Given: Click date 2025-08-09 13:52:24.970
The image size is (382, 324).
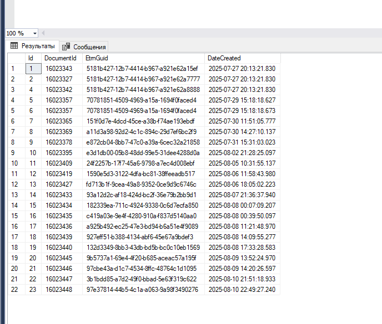Looking at the screenshot, I should pos(243,258).
